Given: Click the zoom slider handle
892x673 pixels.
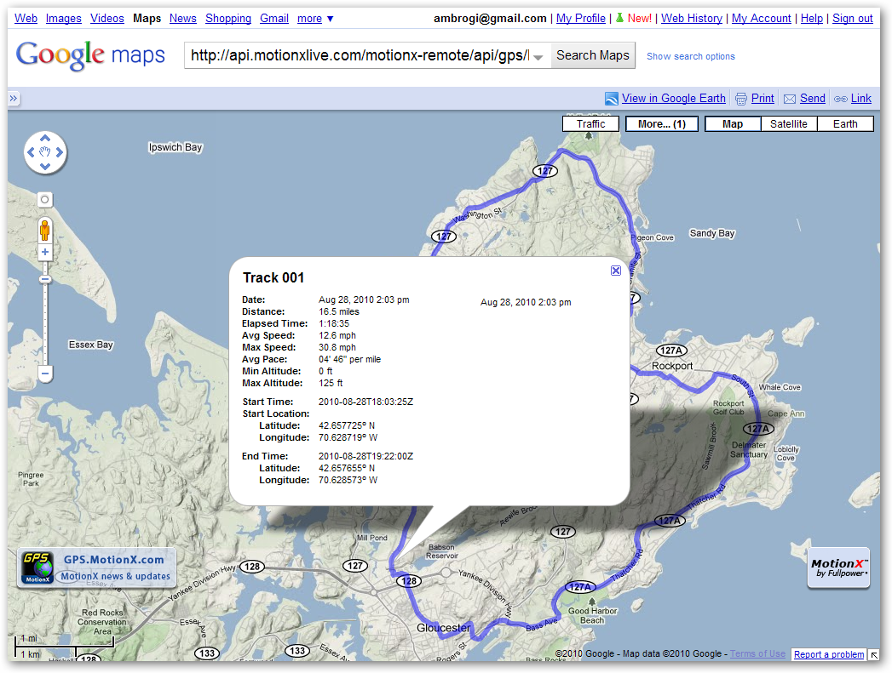Looking at the screenshot, I should pyautogui.click(x=45, y=279).
